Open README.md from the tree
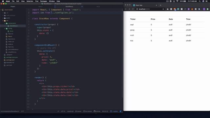 coord(10,63)
